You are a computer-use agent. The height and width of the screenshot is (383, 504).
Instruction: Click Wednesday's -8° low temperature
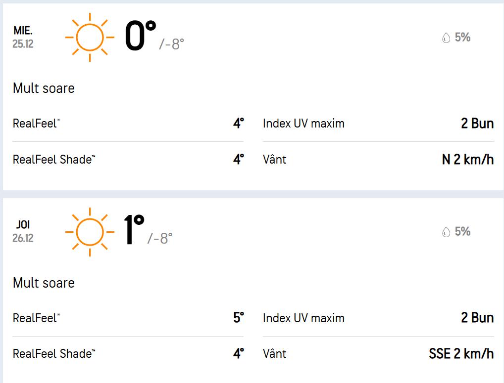point(172,44)
